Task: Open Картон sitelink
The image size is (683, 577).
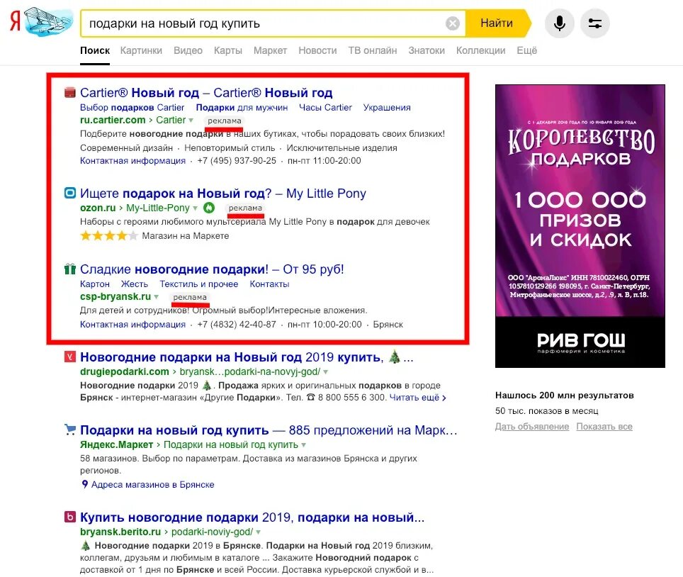Action: [x=94, y=284]
